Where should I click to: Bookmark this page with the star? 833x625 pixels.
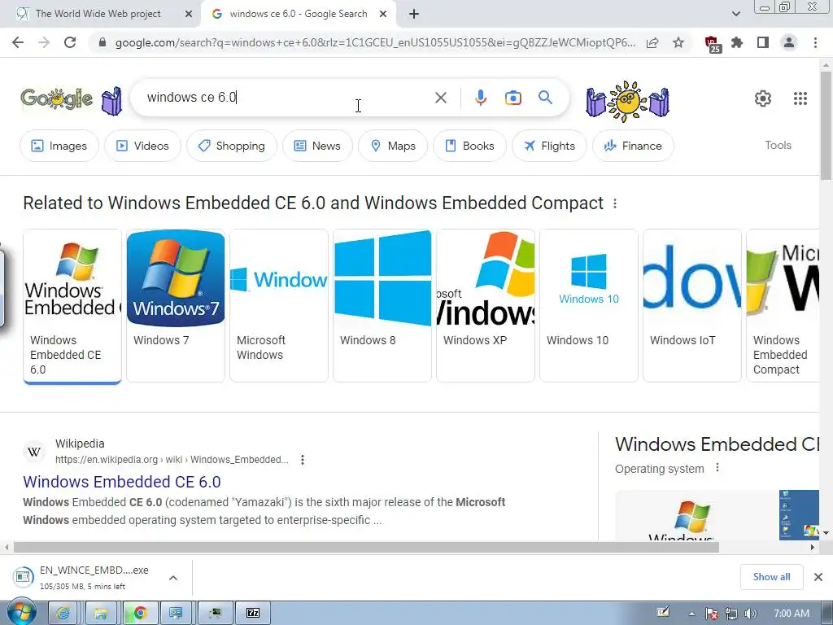pyautogui.click(x=678, y=42)
